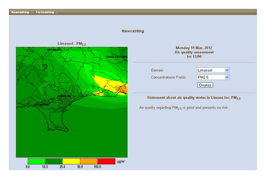266x179 pixels.
Task: Click the air quality statement heading
Action: pos(194,98)
